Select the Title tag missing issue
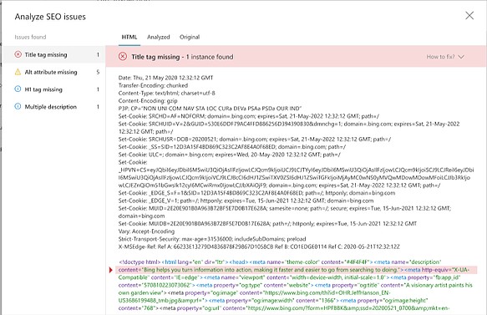This screenshot has height=315, width=487. pyautogui.click(x=54, y=54)
